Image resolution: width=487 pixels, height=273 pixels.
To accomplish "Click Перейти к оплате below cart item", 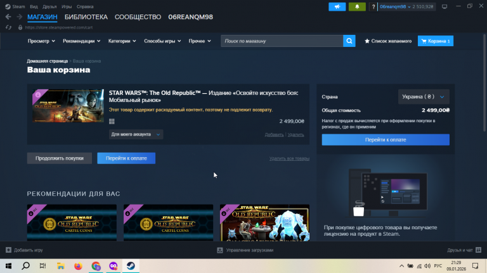I will click(126, 158).
